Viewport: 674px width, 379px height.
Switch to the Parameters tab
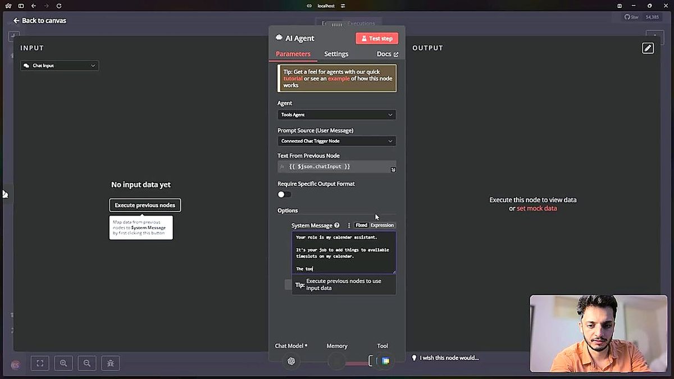click(x=293, y=54)
